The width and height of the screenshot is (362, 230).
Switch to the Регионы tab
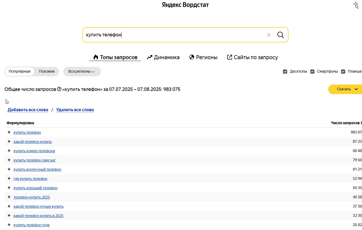[x=203, y=57]
